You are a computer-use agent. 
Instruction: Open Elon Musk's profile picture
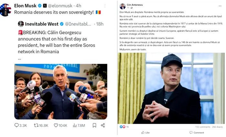coord(5,10)
